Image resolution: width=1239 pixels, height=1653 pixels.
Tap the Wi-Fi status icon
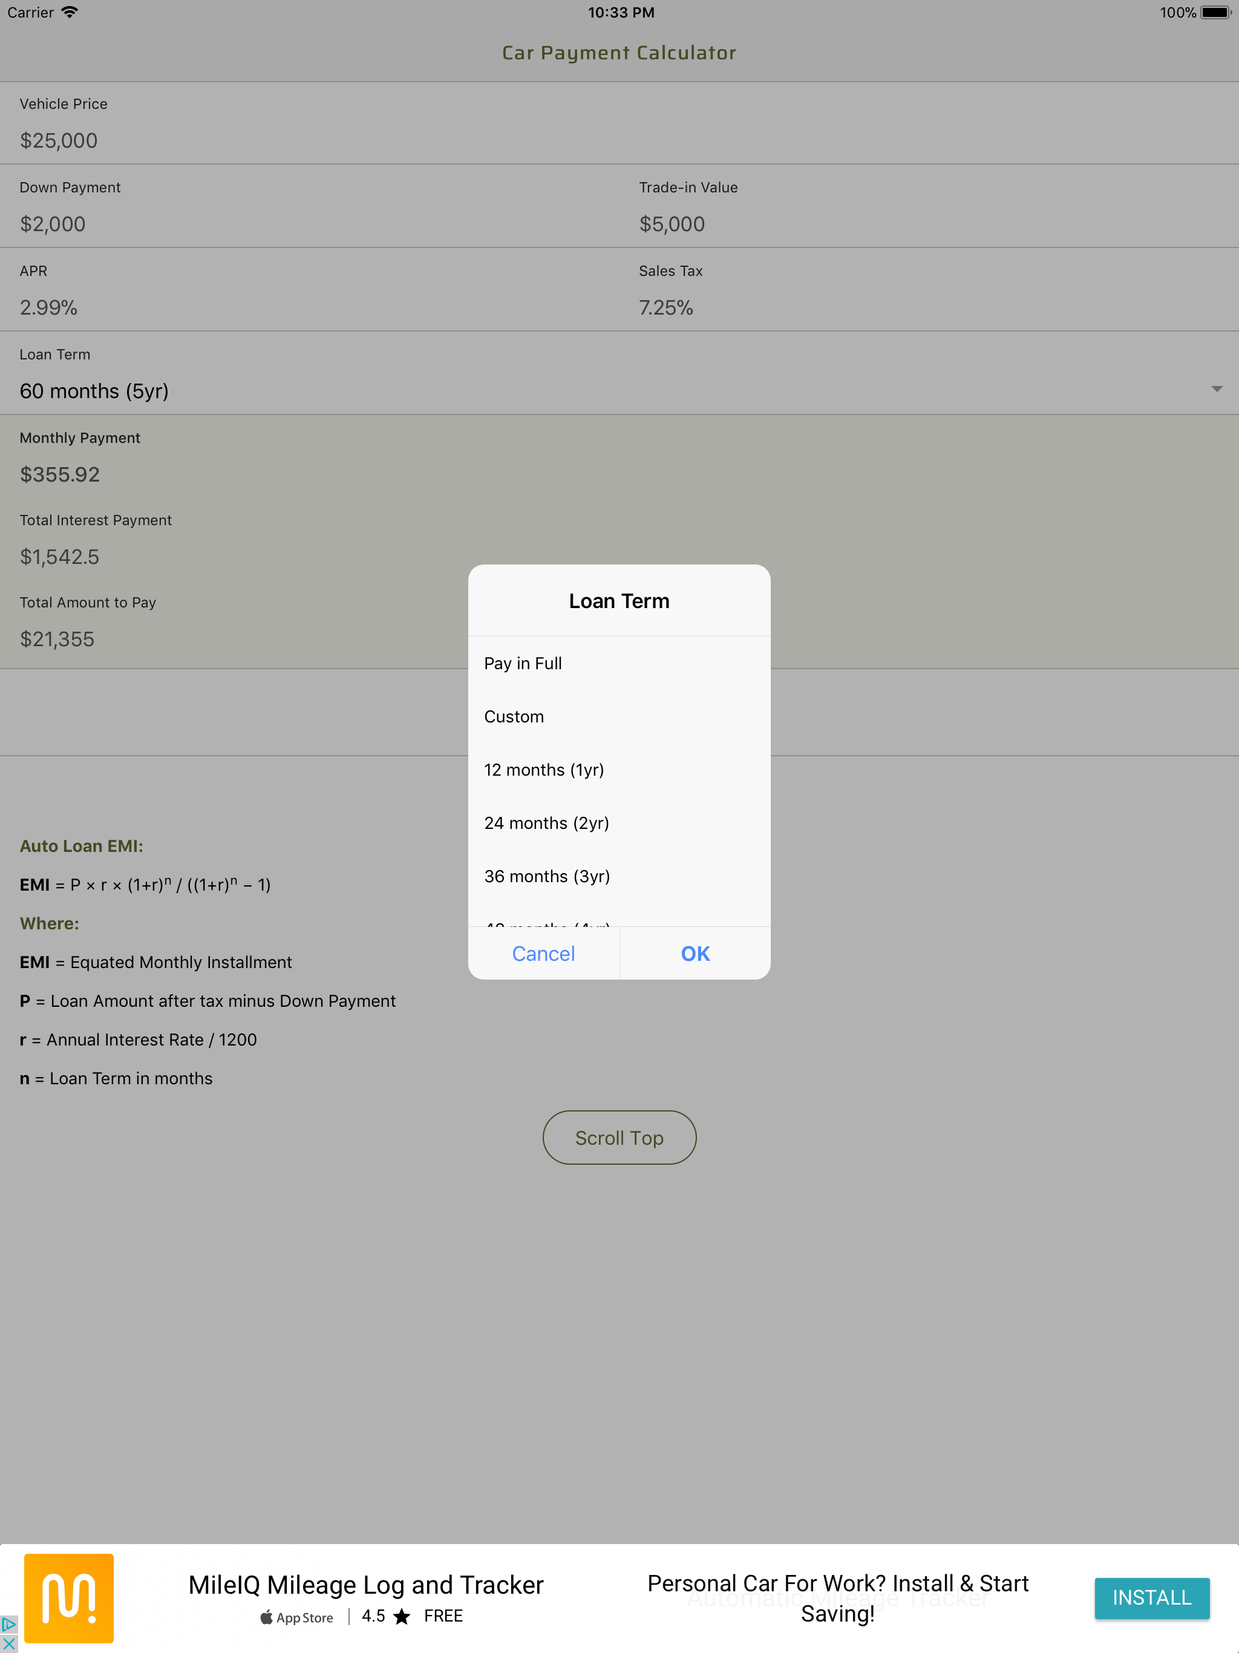tap(70, 12)
